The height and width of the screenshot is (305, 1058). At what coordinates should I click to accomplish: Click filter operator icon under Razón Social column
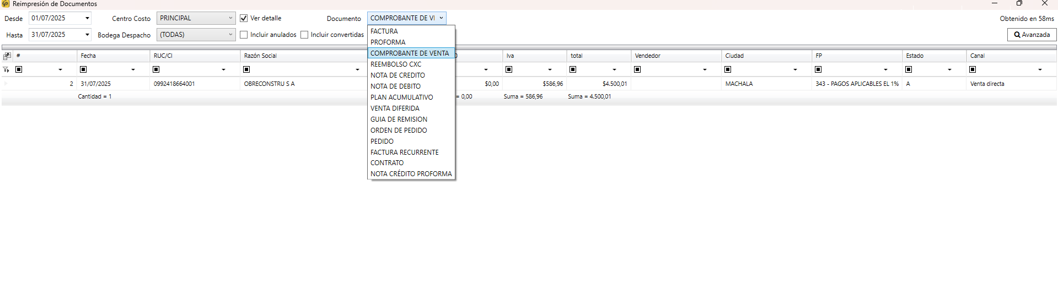tap(246, 69)
